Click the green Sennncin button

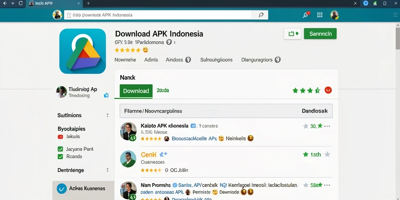click(x=320, y=34)
